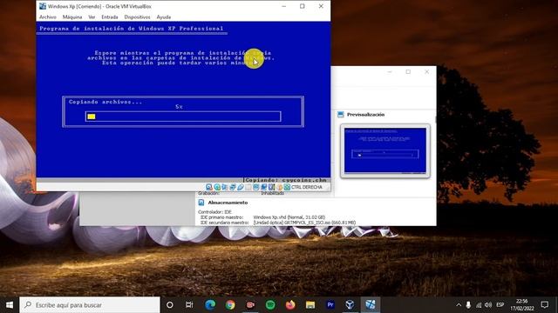This screenshot has height=313, width=558.
Task: Click the 'Controlador: IDE' line
Action: pos(214,212)
